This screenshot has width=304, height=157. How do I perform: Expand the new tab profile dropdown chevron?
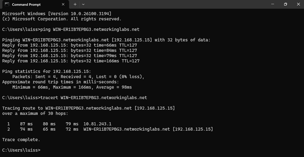(x=83, y=4)
